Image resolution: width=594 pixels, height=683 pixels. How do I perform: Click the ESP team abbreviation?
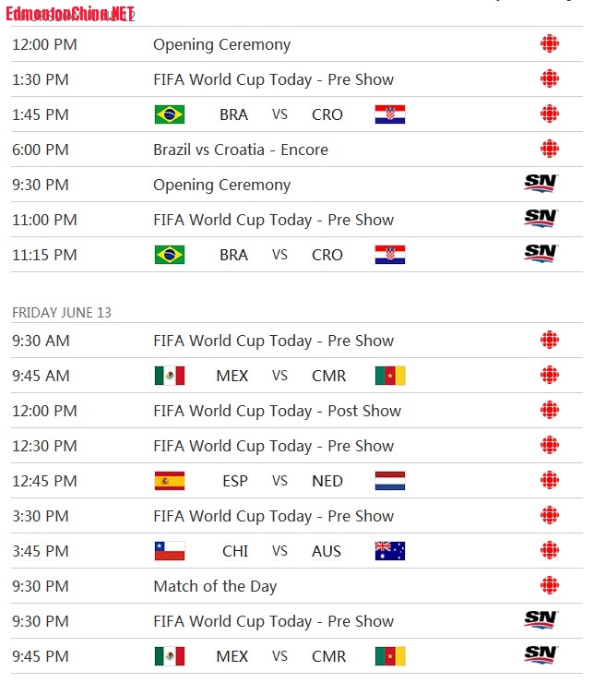pyautogui.click(x=235, y=481)
